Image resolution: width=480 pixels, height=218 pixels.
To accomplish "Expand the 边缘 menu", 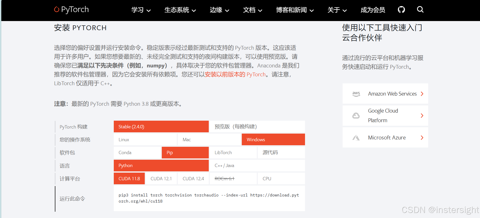I will (x=219, y=10).
